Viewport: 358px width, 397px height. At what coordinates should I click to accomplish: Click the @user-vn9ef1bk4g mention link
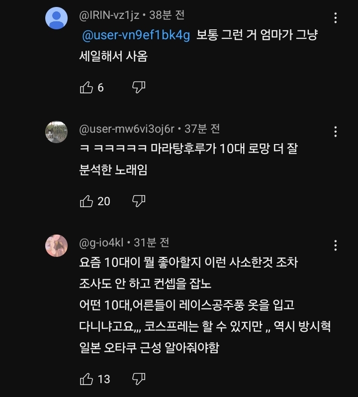pos(136,36)
